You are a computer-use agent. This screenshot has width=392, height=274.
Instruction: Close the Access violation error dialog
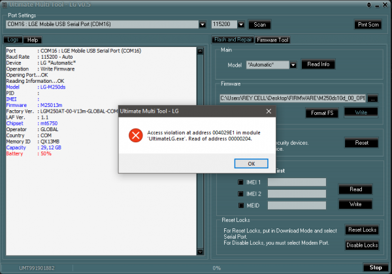coord(269,111)
